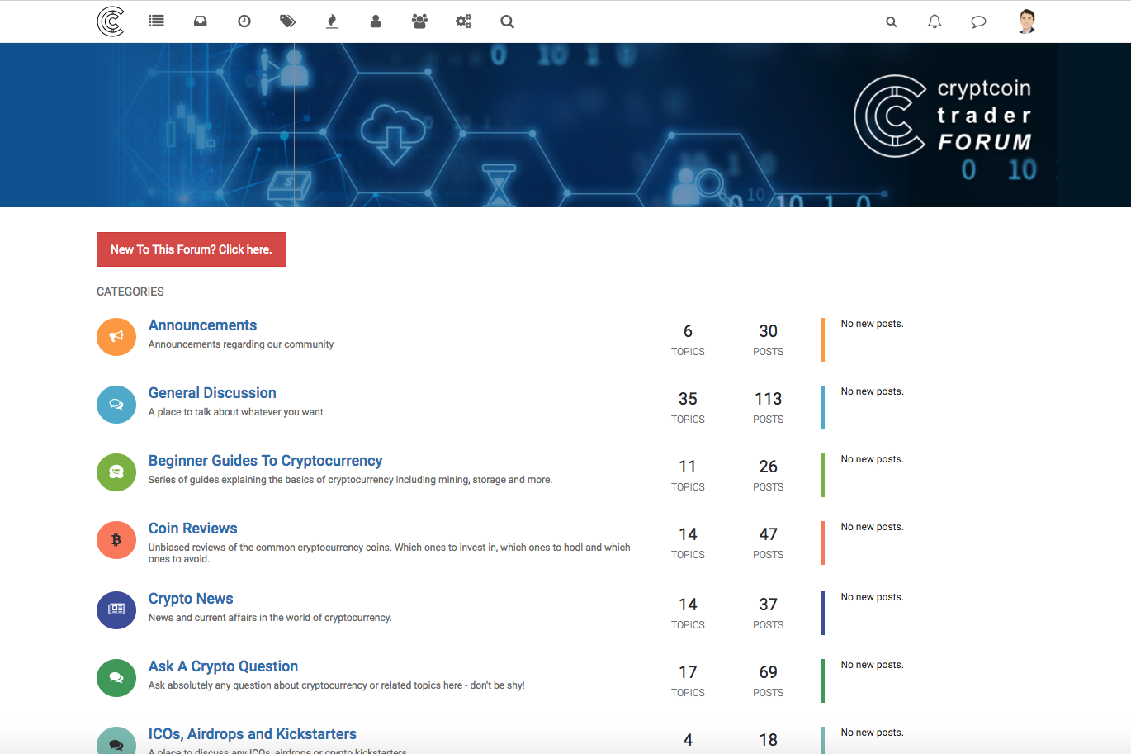Open the Ask A Crypto Question category
Screen dimensions: 1131x754
[x=223, y=666]
